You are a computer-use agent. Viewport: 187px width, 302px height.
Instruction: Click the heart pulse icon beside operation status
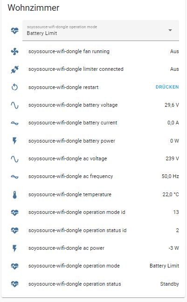pyautogui.click(x=14, y=284)
